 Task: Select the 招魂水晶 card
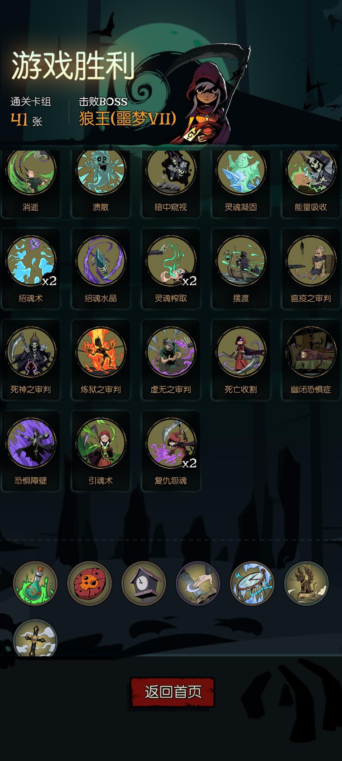pos(101,269)
